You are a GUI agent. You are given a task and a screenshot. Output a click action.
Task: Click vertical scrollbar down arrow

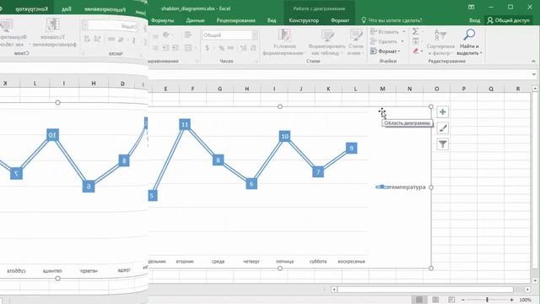[x=535, y=280]
